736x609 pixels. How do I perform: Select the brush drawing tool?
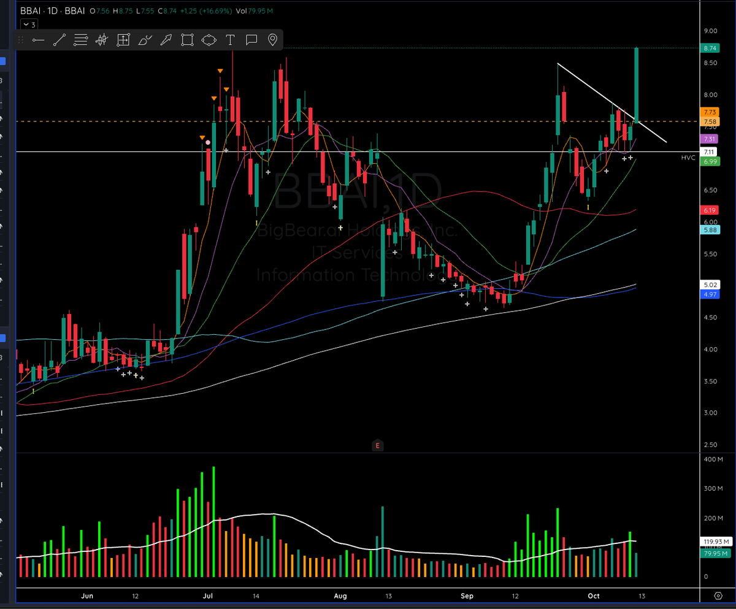145,40
